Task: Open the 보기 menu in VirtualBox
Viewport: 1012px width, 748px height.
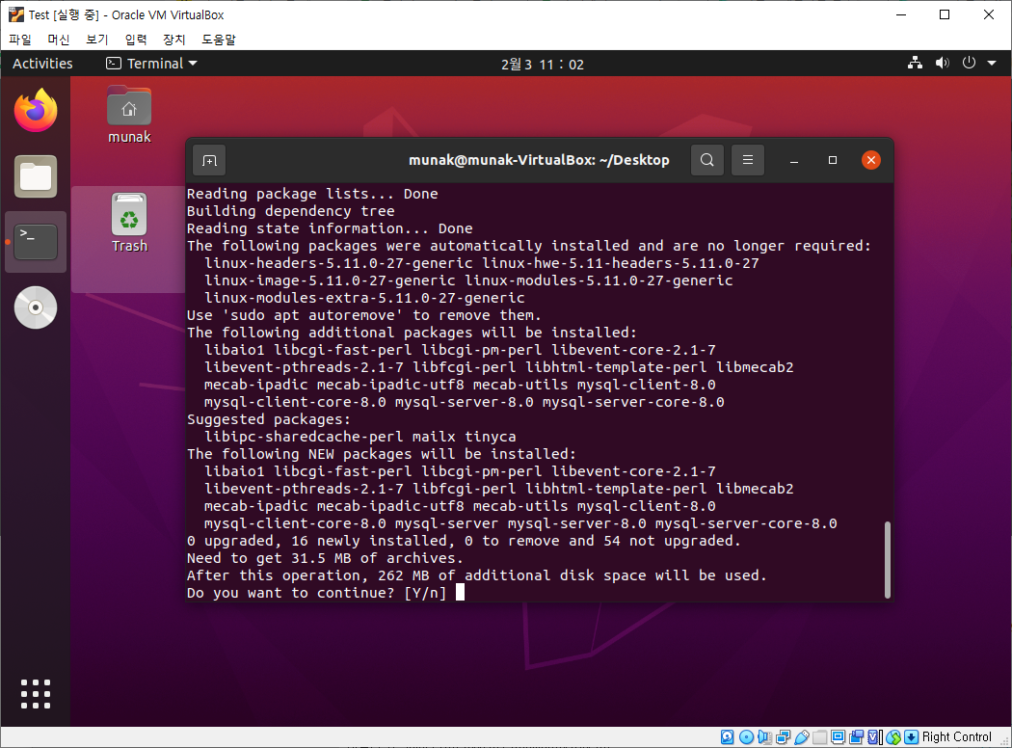Action: point(97,40)
